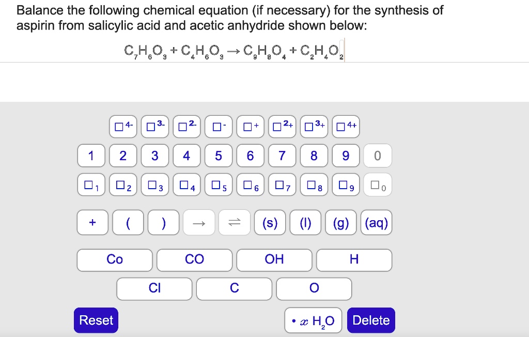The height and width of the screenshot is (337, 529).
Task: Select the subscript 2 key
Action: point(122,185)
